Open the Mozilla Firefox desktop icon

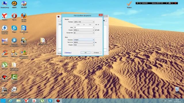point(24,17)
